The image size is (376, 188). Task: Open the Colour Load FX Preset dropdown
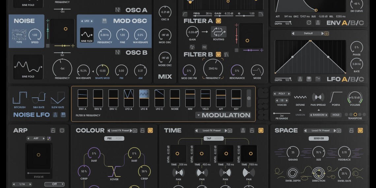(121, 131)
